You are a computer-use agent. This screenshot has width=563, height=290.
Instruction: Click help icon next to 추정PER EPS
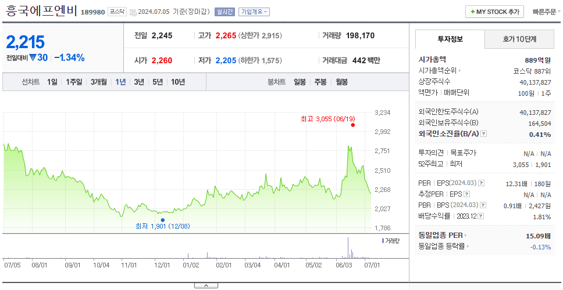466,194
